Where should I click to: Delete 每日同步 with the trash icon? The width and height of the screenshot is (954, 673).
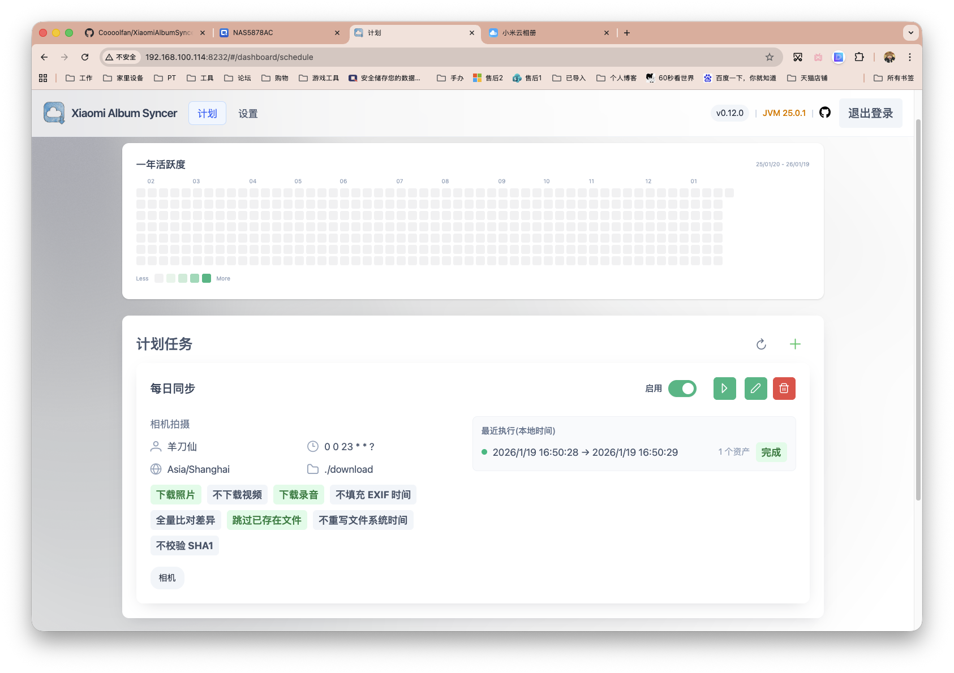(x=784, y=389)
